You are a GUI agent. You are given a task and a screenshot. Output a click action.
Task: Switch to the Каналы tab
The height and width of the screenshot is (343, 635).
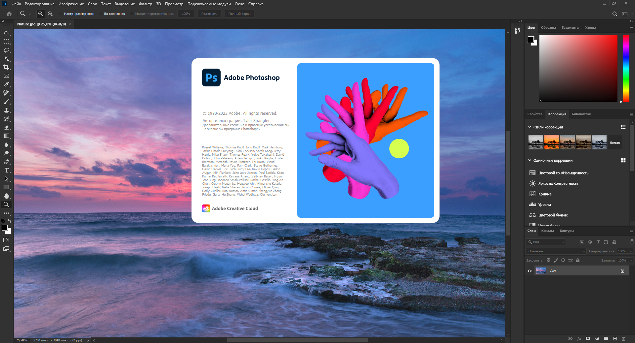coord(547,231)
